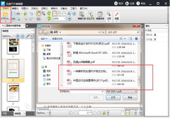The image size is (170, 118).
Task: Select file 迅捷pdf编辑器.pdf
Action: 101,64
